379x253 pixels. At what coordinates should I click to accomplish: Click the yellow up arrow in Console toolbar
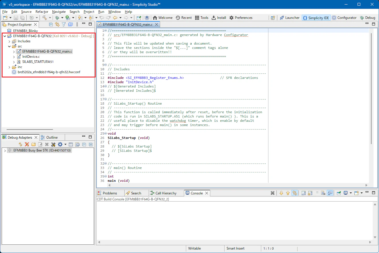point(288,193)
